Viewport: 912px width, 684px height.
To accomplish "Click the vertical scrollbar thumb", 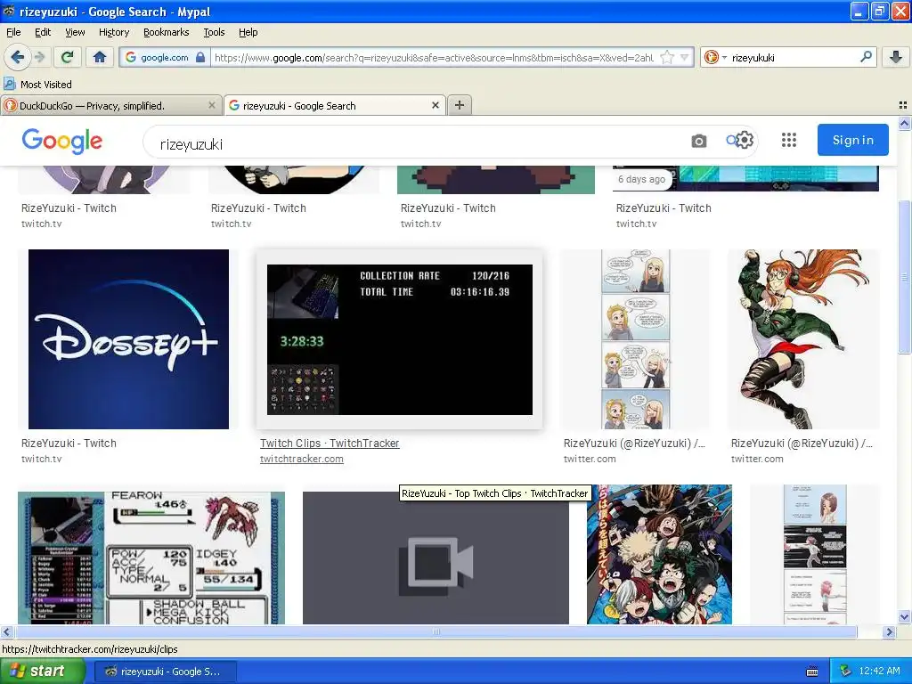I will pyautogui.click(x=905, y=276).
